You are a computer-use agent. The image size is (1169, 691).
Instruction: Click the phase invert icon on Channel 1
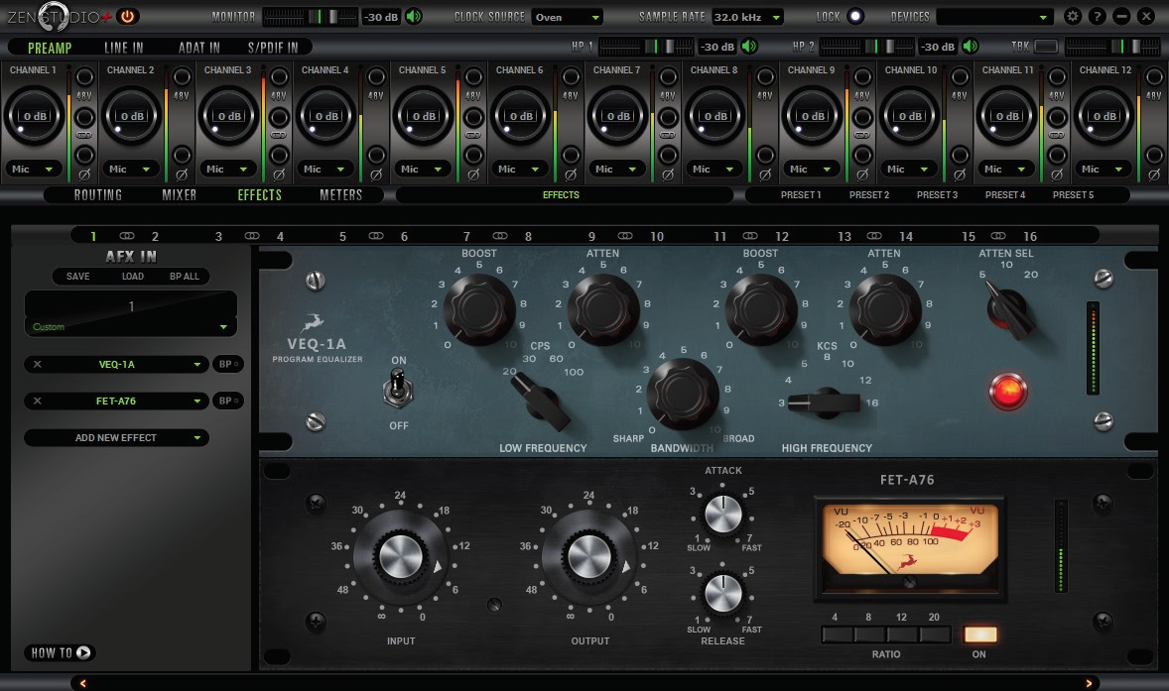(x=84, y=175)
